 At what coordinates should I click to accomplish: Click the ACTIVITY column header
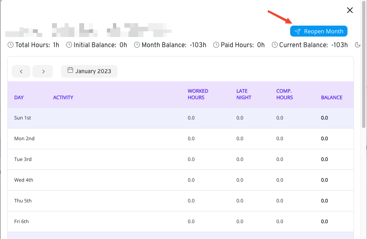[x=63, y=98]
